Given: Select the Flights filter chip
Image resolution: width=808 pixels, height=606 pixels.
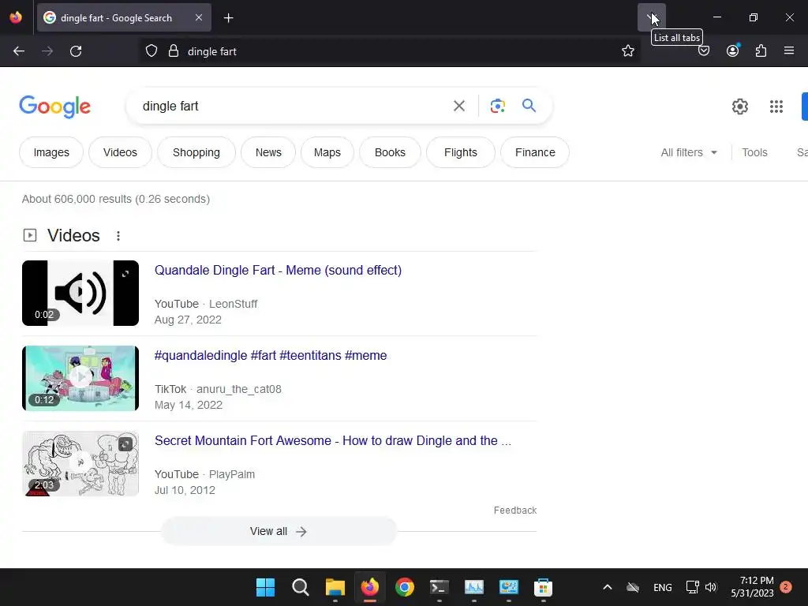Looking at the screenshot, I should coord(461,152).
